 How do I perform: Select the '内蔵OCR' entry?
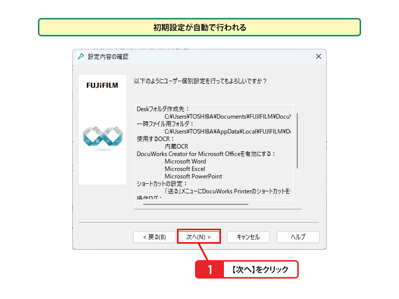177,147
